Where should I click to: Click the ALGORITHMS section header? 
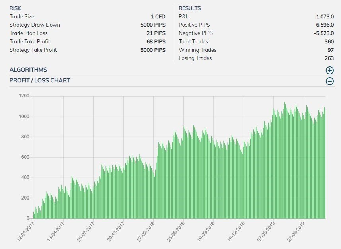pos(28,70)
